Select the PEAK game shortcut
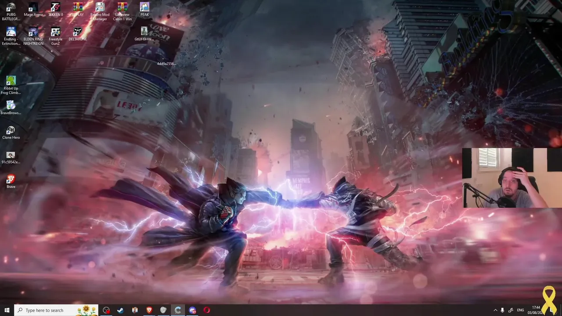Image resolution: width=562 pixels, height=316 pixels. coord(144,10)
